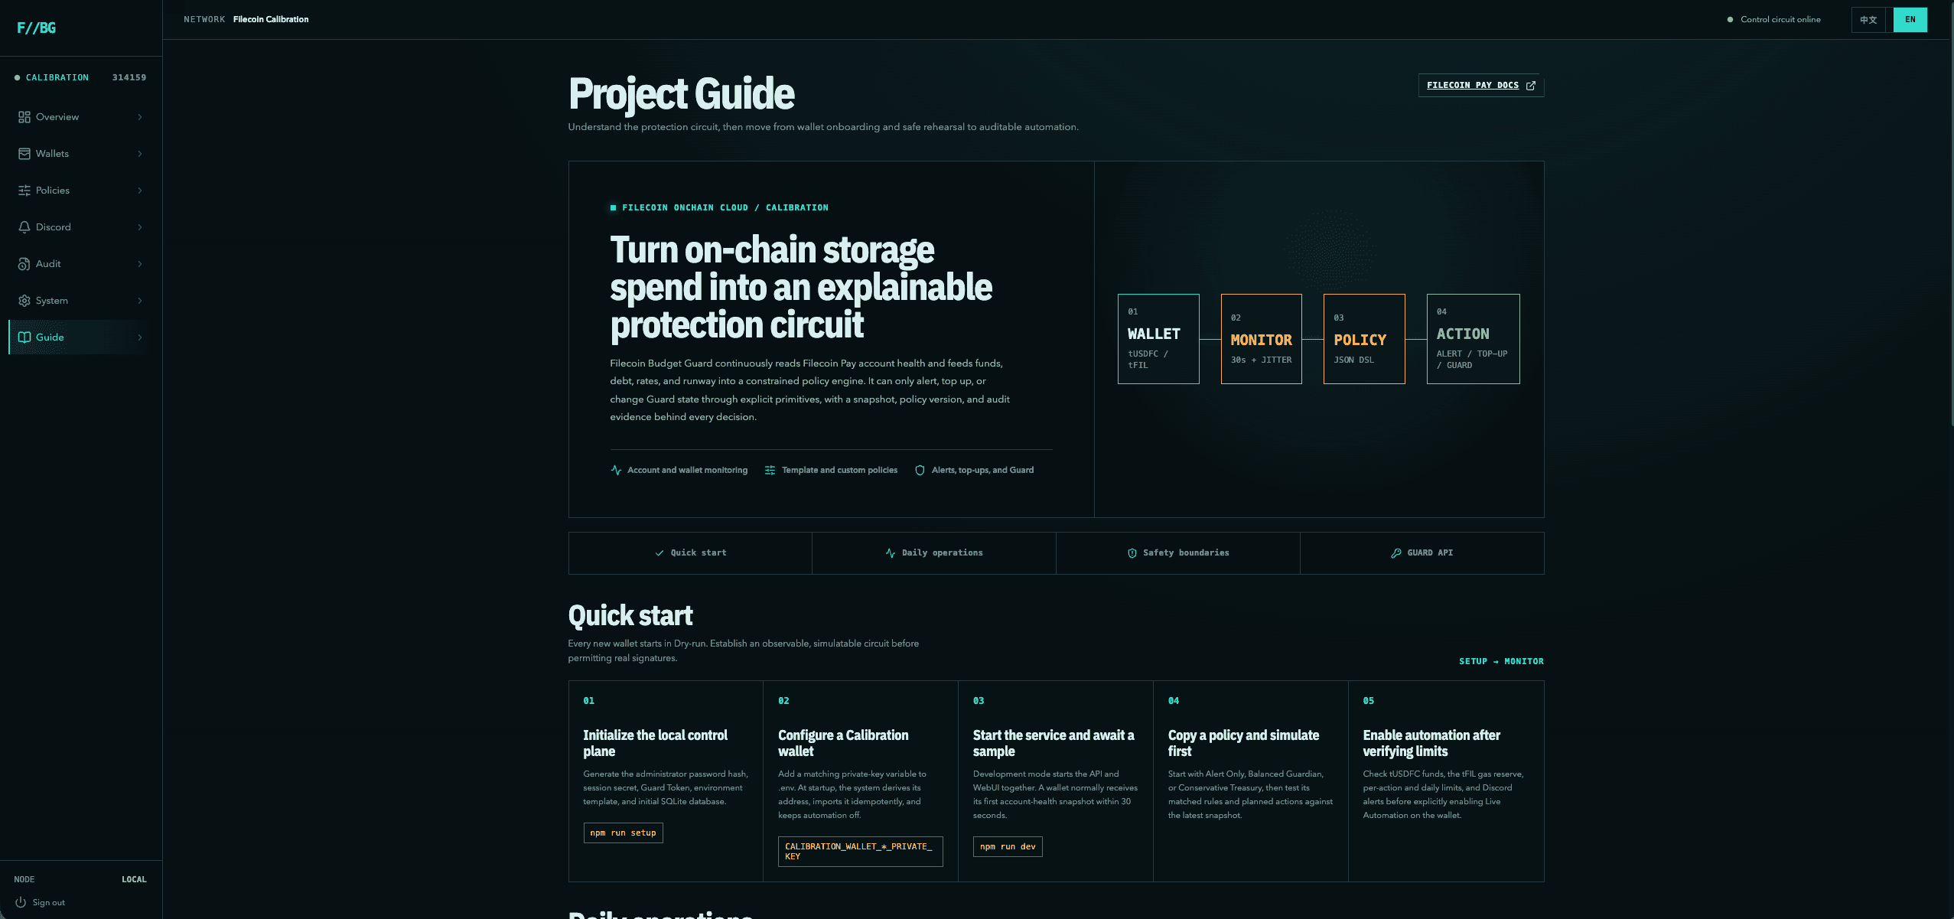The height and width of the screenshot is (919, 1954).
Task: Select the GUARD API tab
Action: (x=1422, y=553)
